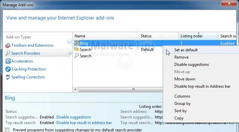This screenshot has height=132, width=239.
Task: Open Tracking Protection add-on type
Action: 29,69
